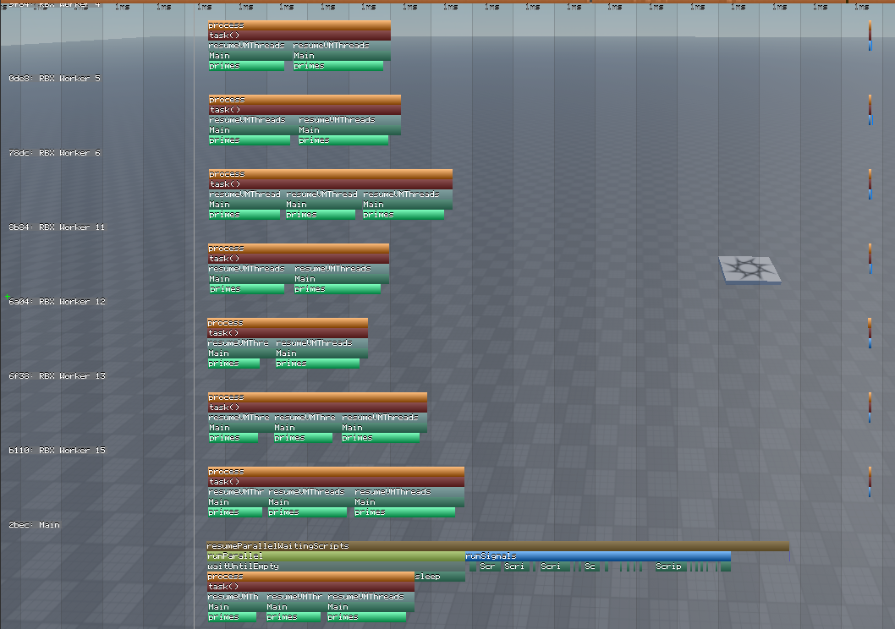Click third resumeVMThreads bar in RBX Worker 15 row

(x=409, y=491)
